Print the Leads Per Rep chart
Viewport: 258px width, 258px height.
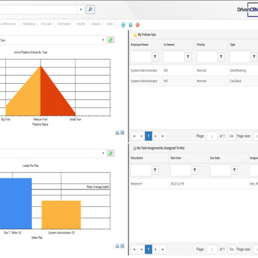[117, 246]
